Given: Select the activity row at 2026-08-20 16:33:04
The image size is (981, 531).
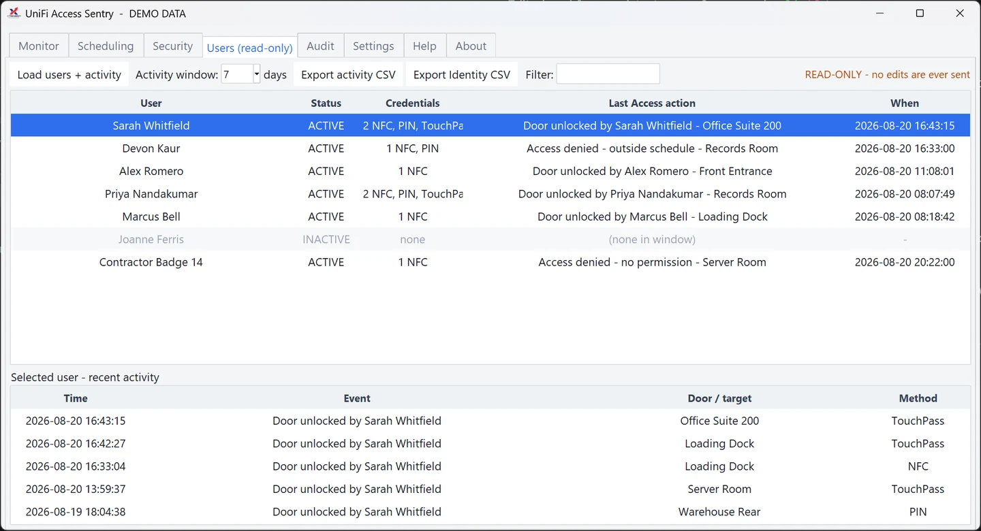Looking at the screenshot, I should (490, 466).
